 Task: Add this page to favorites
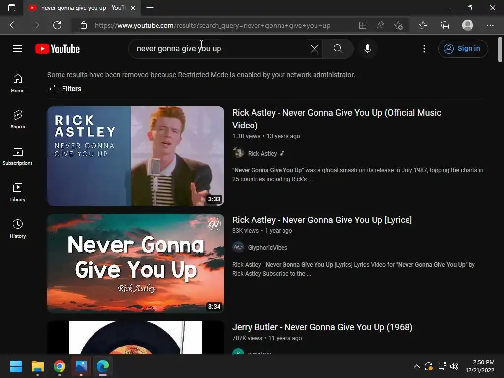[x=399, y=25]
